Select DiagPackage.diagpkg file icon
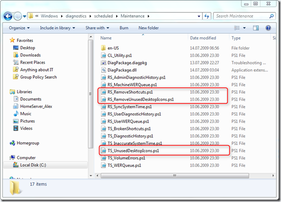 tap(103, 63)
